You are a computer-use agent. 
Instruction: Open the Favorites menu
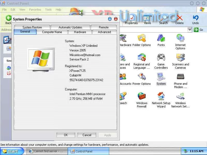coord(35,10)
